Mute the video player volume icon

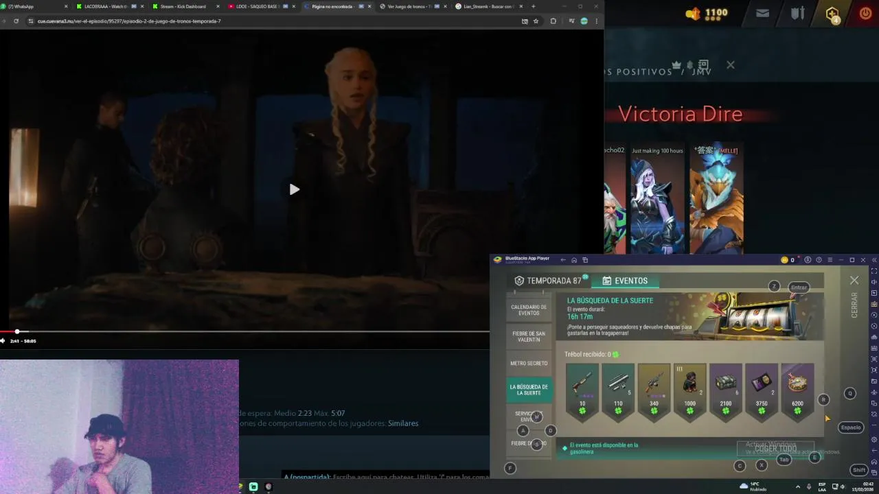[3, 341]
